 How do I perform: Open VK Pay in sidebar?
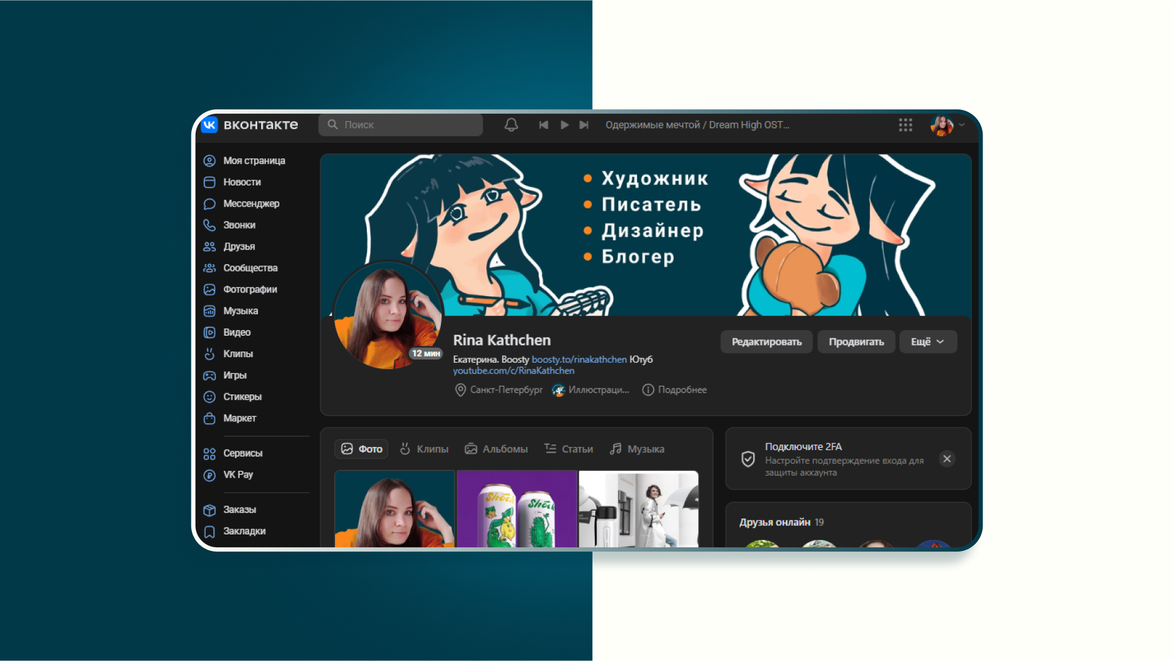[238, 475]
